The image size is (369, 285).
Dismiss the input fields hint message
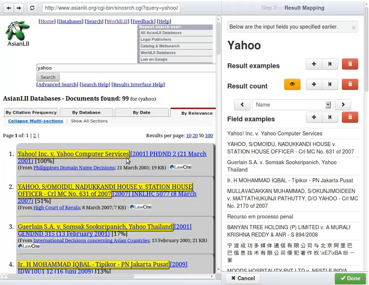[x=354, y=27]
